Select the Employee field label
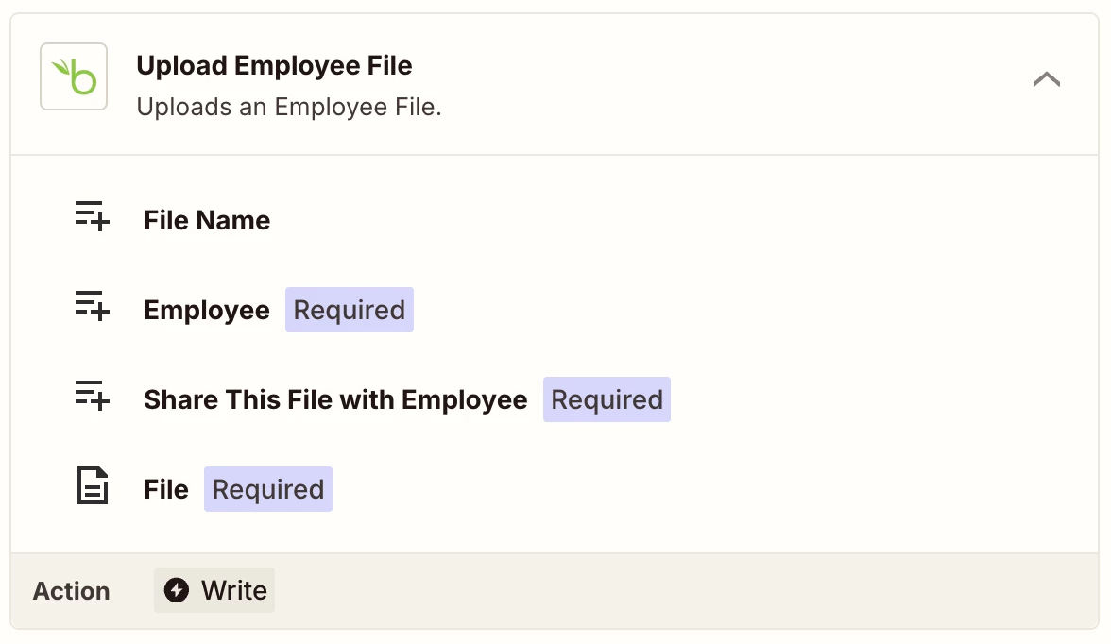 (x=207, y=310)
